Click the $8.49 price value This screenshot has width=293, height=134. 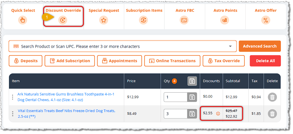click(x=132, y=114)
